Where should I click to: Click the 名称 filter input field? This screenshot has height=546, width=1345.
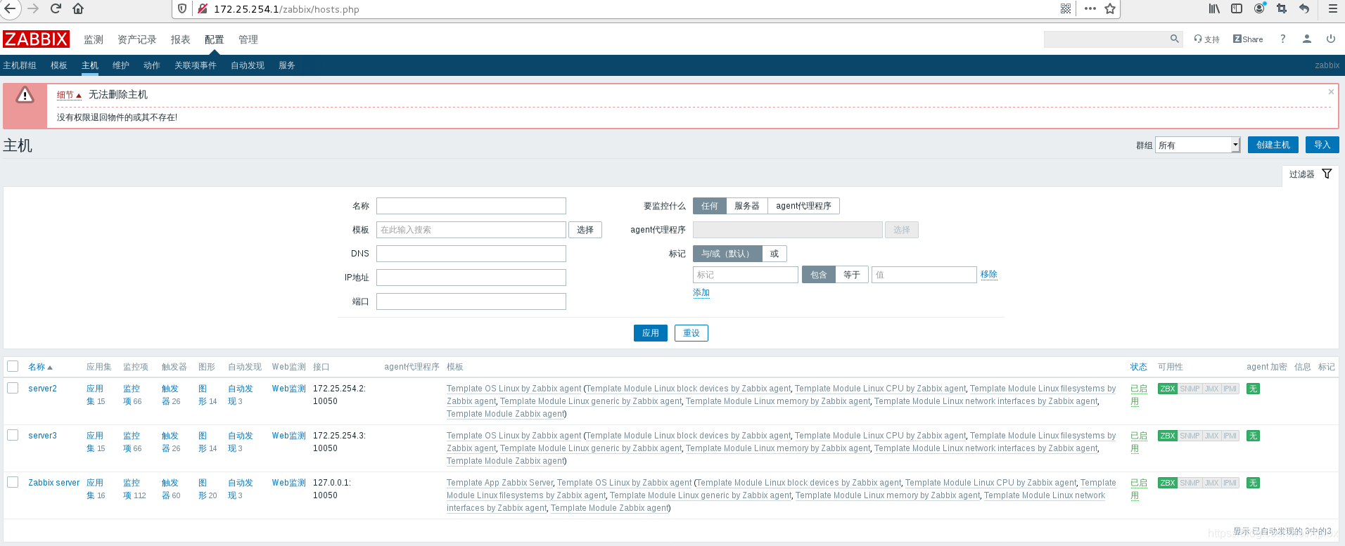tap(471, 206)
